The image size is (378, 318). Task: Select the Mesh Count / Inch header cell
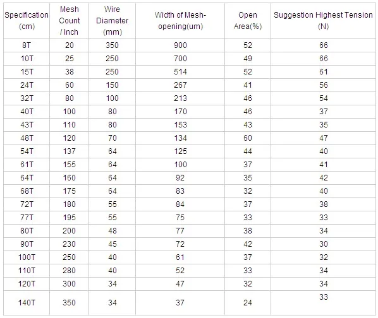[69, 21]
